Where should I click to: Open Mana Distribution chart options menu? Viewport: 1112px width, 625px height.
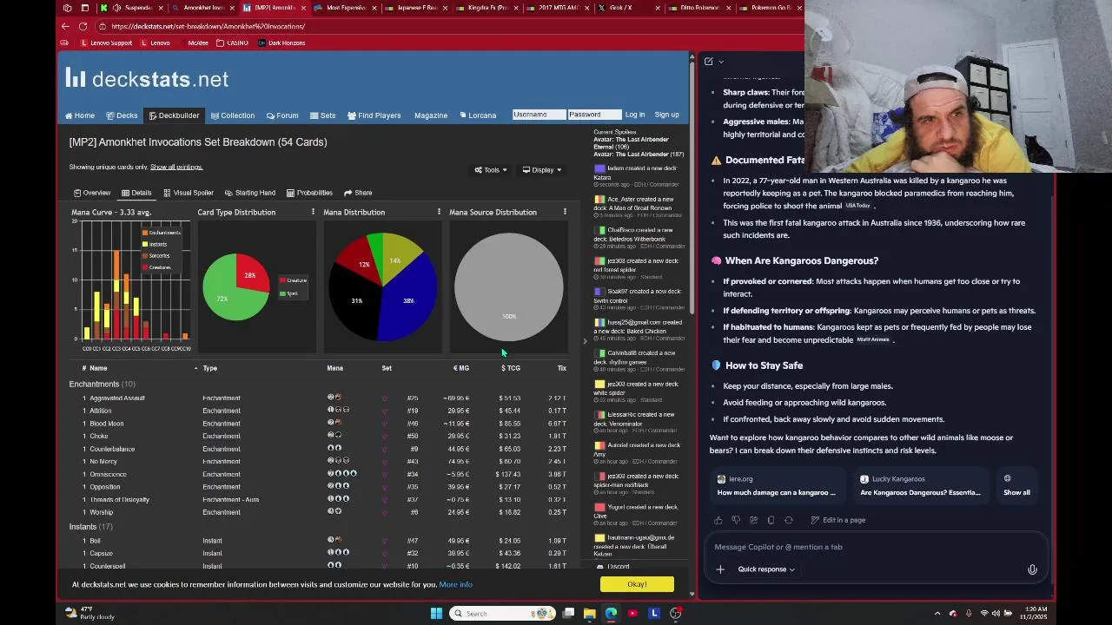(439, 212)
